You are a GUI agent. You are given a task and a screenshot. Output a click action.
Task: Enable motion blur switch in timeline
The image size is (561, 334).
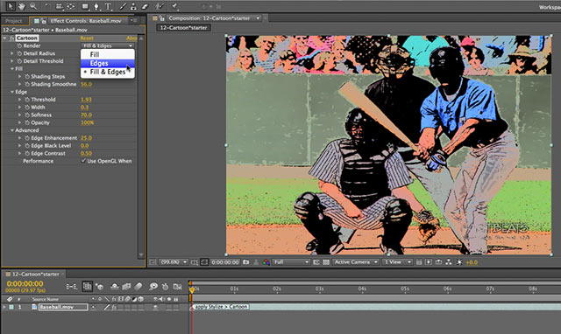coord(138,287)
